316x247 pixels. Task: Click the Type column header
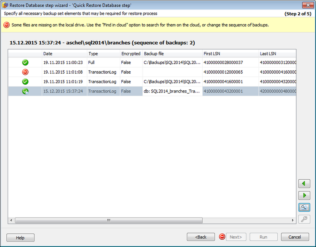coord(103,54)
